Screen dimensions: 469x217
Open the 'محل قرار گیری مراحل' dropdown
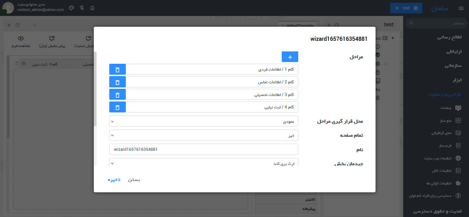click(204, 121)
